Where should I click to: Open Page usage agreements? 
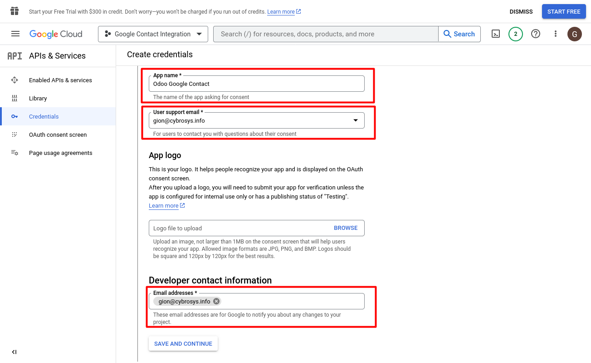[60, 153]
